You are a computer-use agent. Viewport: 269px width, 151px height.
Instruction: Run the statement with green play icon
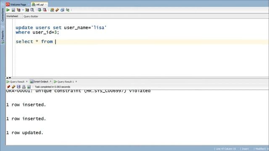tap(8, 10)
